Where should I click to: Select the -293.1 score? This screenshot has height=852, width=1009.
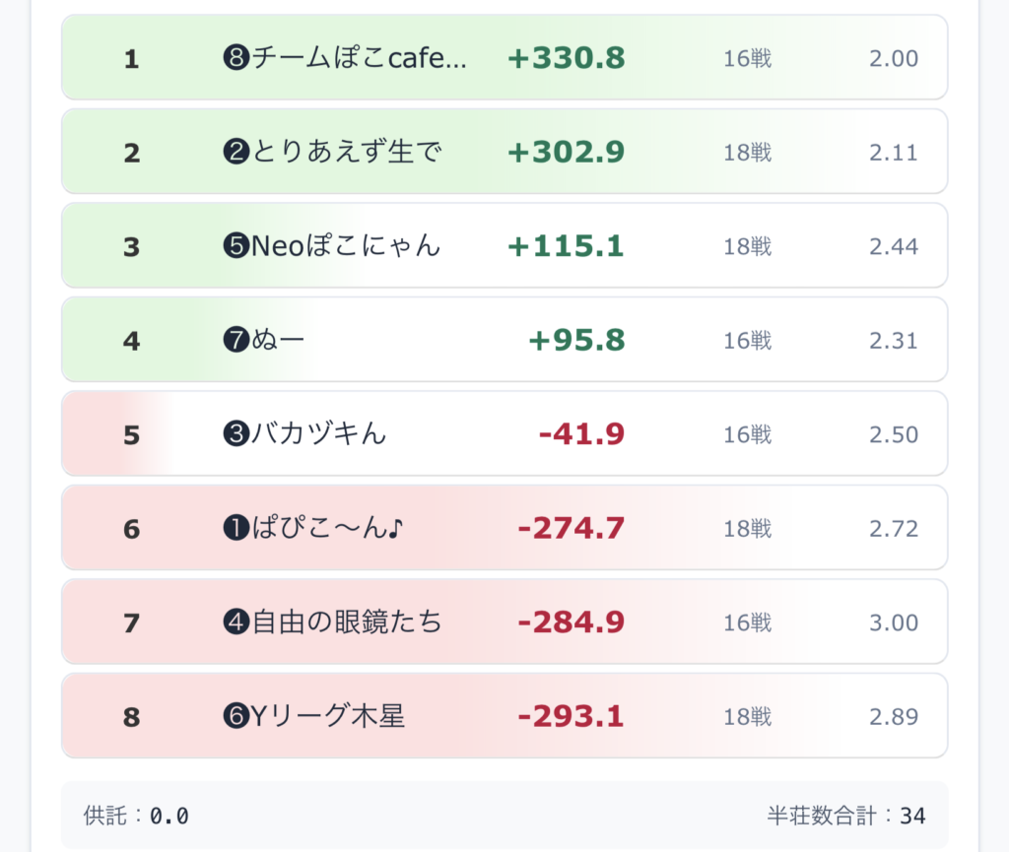click(571, 717)
